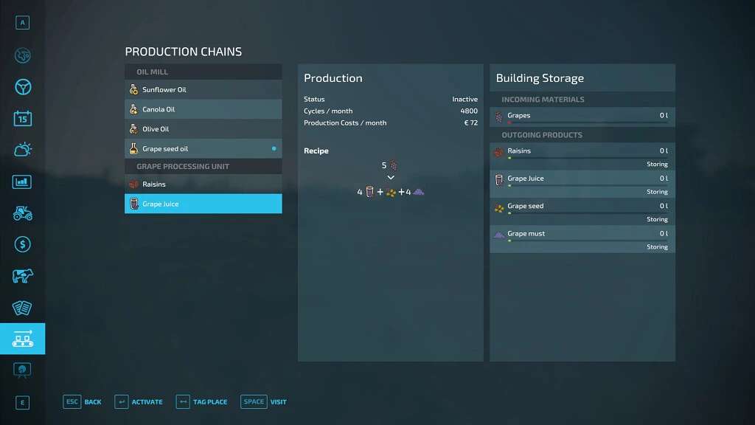The width and height of the screenshot is (755, 425).
Task: Toggle Raisins output mode Storing
Action: (656, 165)
